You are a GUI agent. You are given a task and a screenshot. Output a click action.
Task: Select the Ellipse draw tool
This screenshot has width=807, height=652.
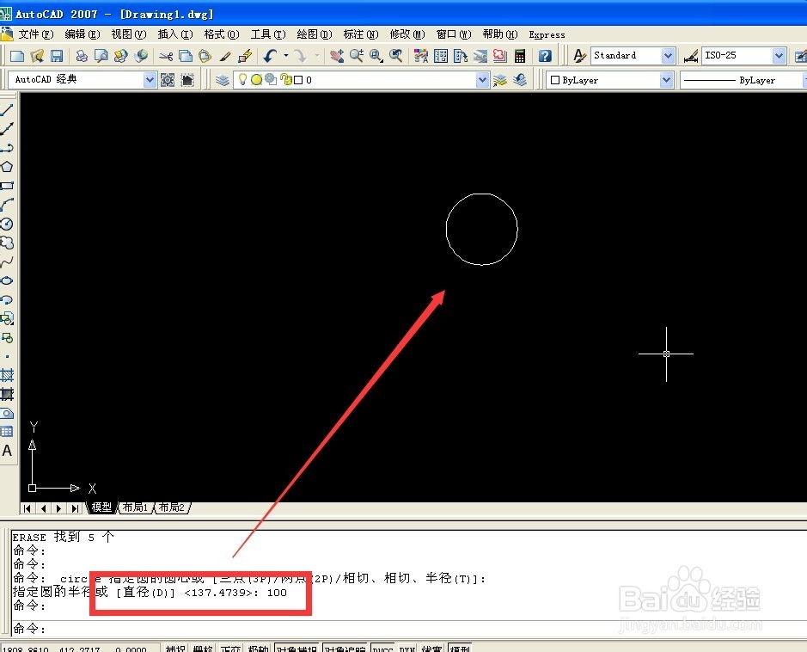tap(7, 281)
